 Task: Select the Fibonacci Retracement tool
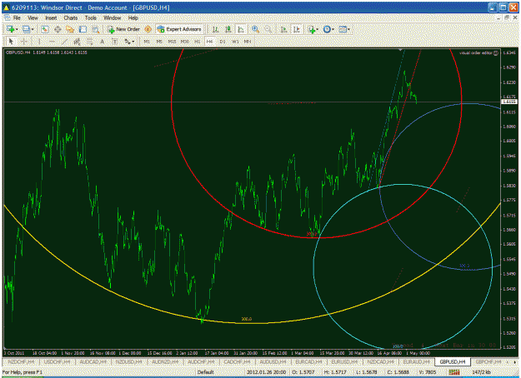click(x=90, y=42)
